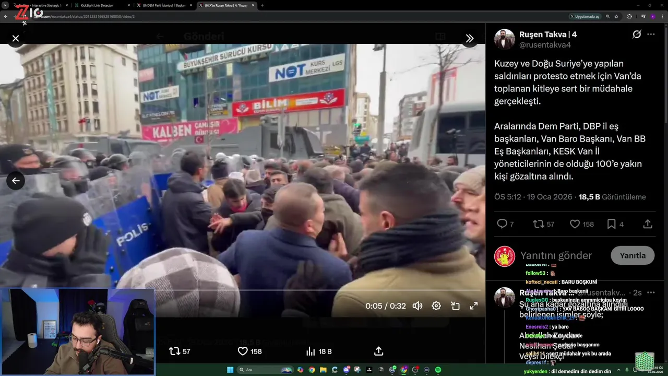Go to previous media with left arrow
The image size is (668, 376).
16,181
